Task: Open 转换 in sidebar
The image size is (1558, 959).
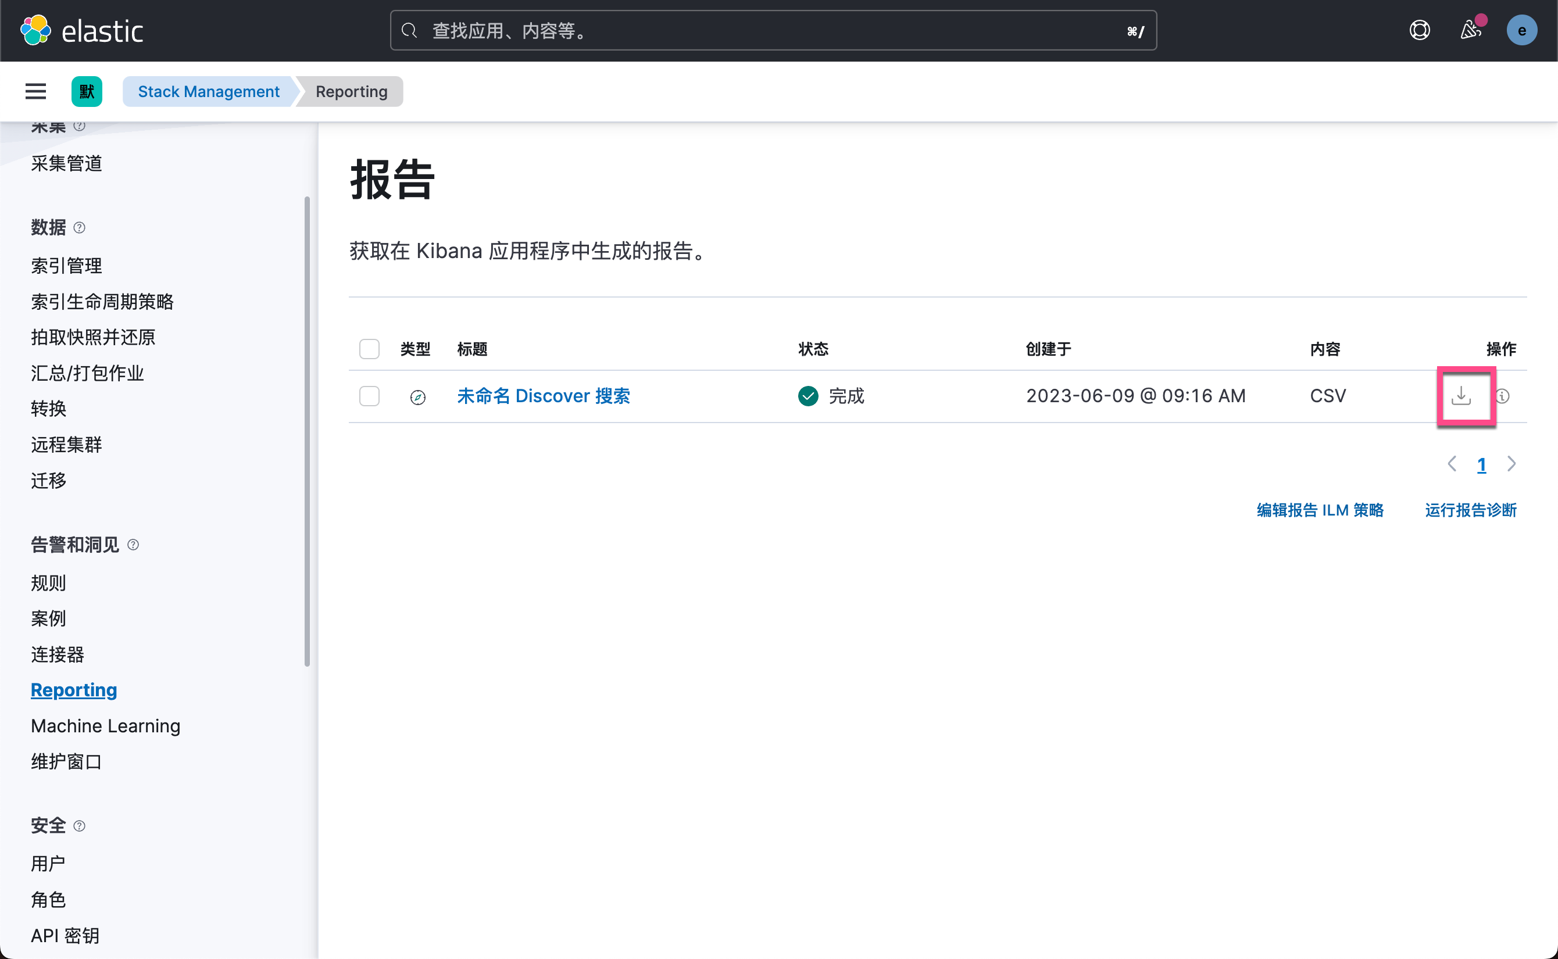Action: (x=49, y=409)
